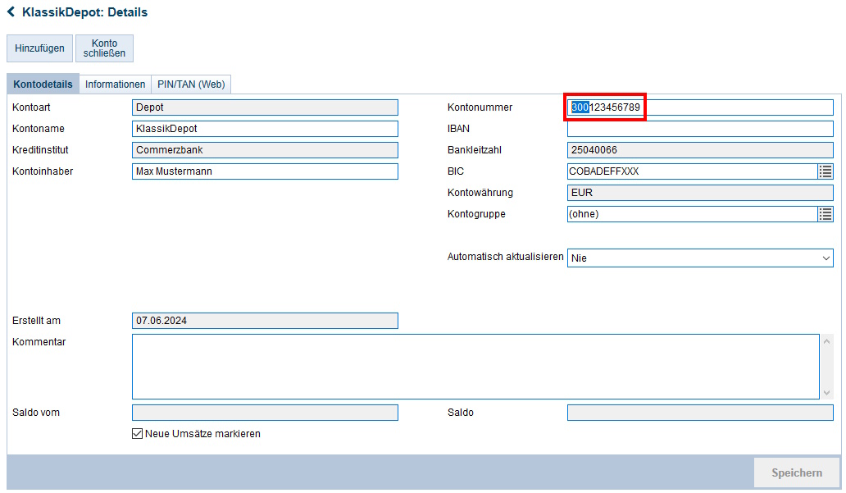Screen dimensions: 846x493
Task: Click the Kontoname field containing KlassikDepot
Action: (264, 129)
